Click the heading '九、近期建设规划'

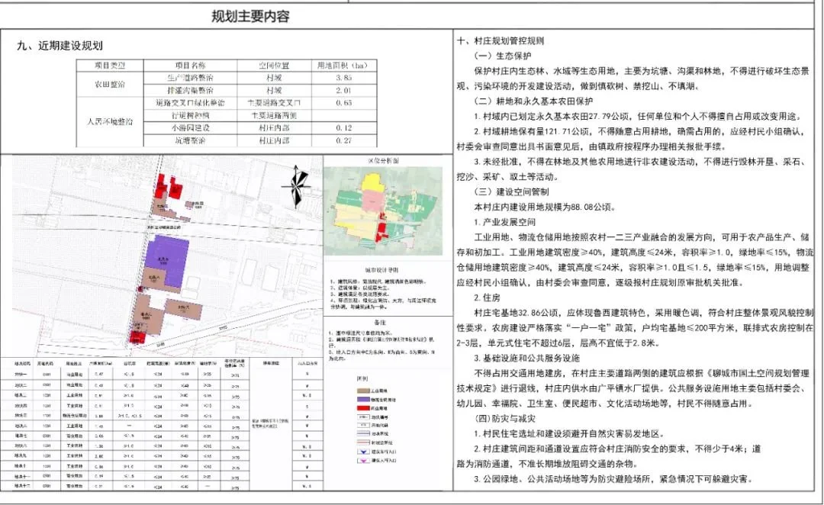(x=60, y=46)
